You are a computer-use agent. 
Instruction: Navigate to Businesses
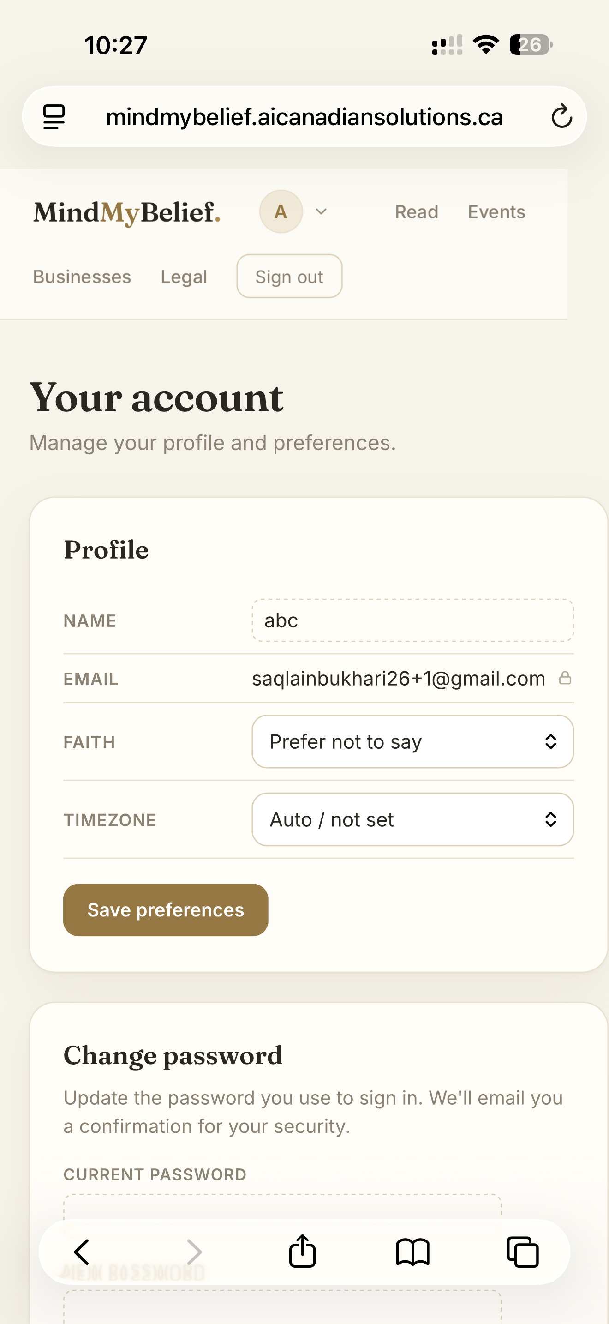coord(82,277)
